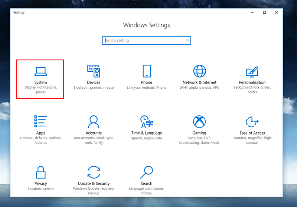Open the Gaming Xbox icon
297x207 pixels.
click(199, 122)
